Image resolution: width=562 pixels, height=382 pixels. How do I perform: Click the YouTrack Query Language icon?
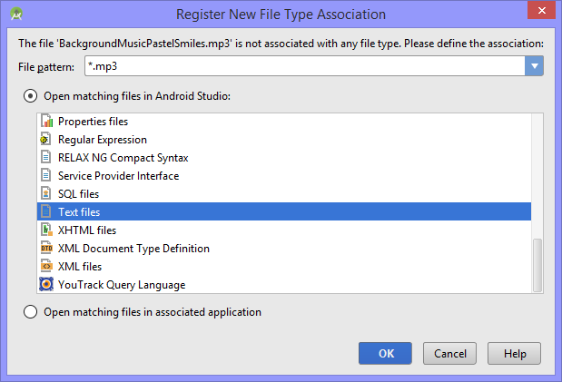[46, 284]
